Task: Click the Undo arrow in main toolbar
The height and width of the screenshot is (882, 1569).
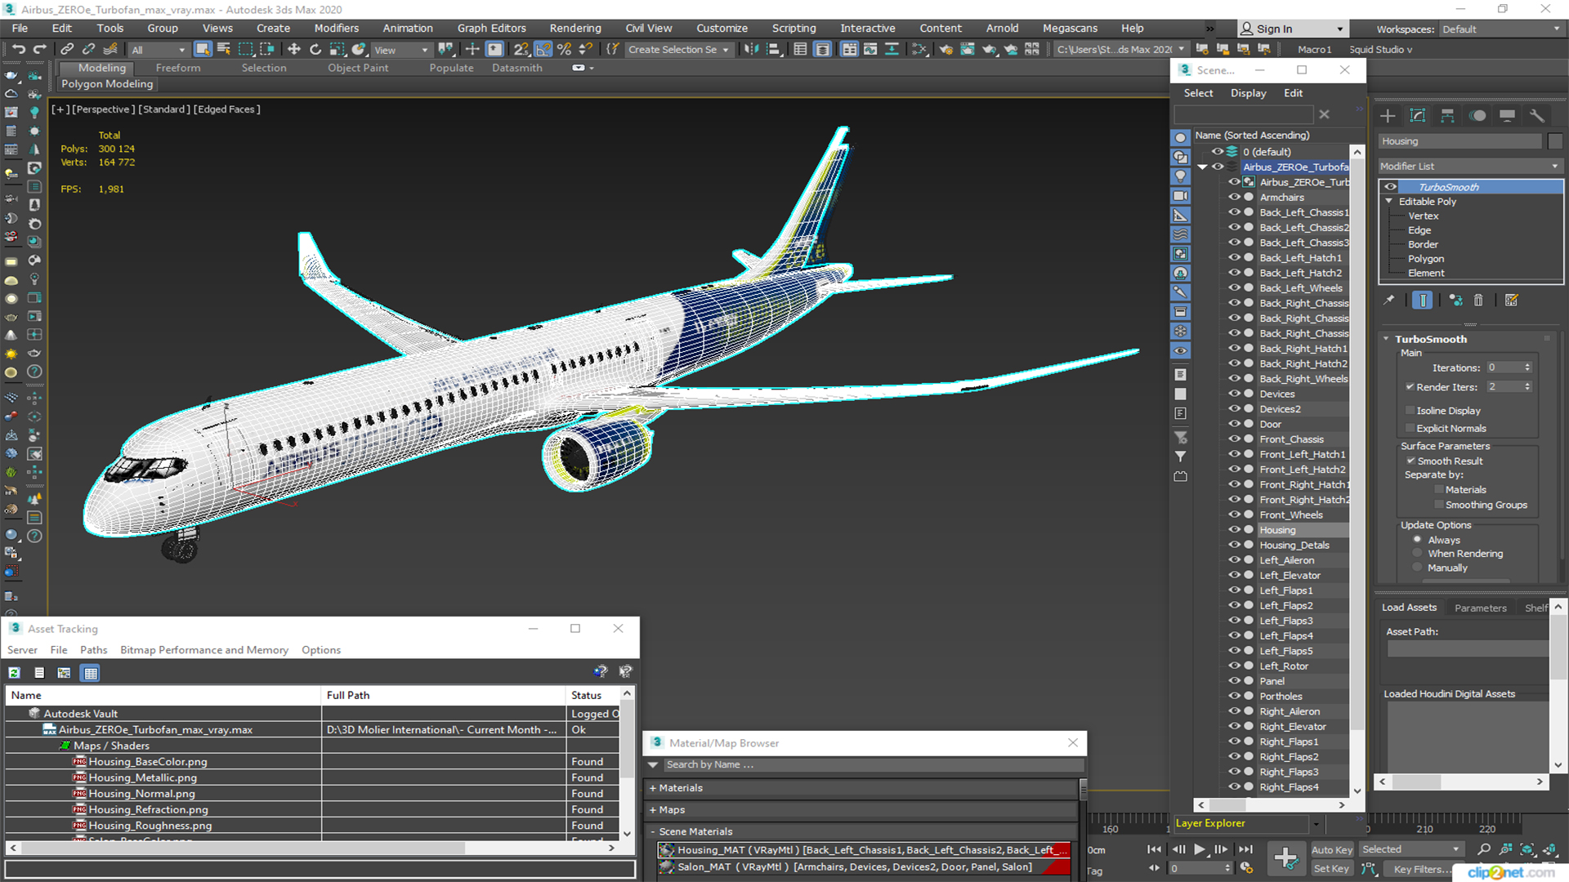Action: tap(18, 49)
